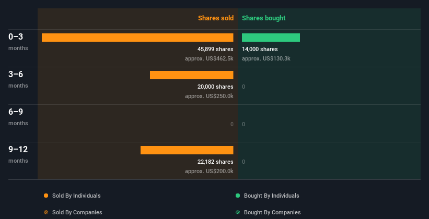This screenshot has width=429, height=219.
Task: Click the 45,899 shares value
Action: (x=215, y=49)
